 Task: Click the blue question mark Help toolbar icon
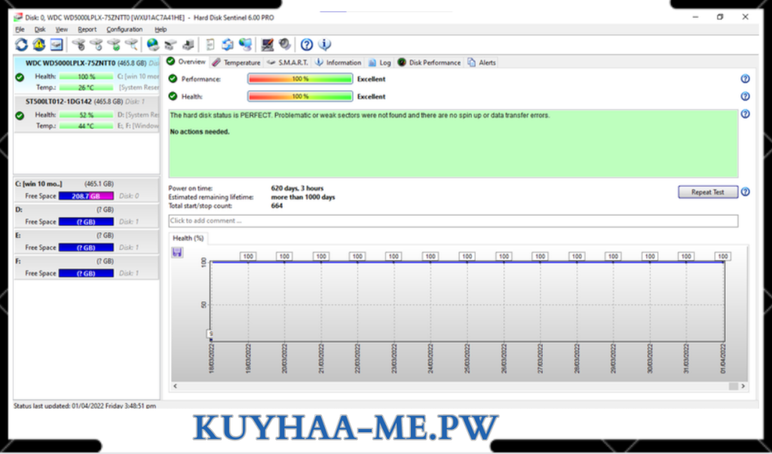pyautogui.click(x=307, y=44)
